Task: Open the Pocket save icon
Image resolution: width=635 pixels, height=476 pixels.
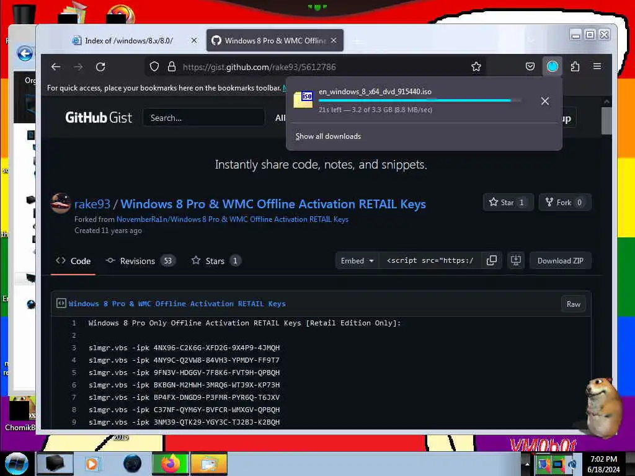Action: tap(530, 66)
